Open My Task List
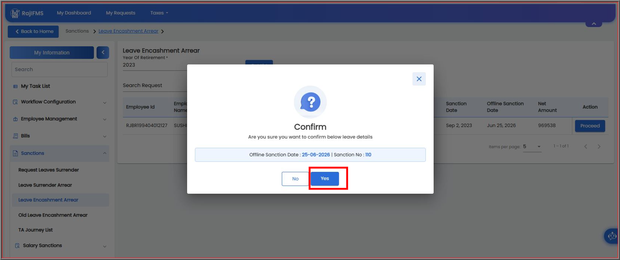 coord(36,86)
